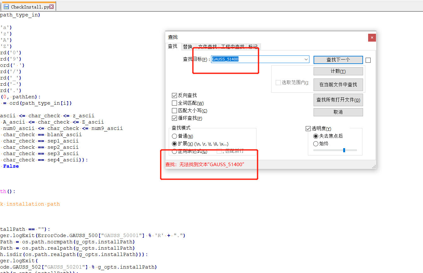
Task: Click "blank_ascii" in the code
Action: coord(65,135)
